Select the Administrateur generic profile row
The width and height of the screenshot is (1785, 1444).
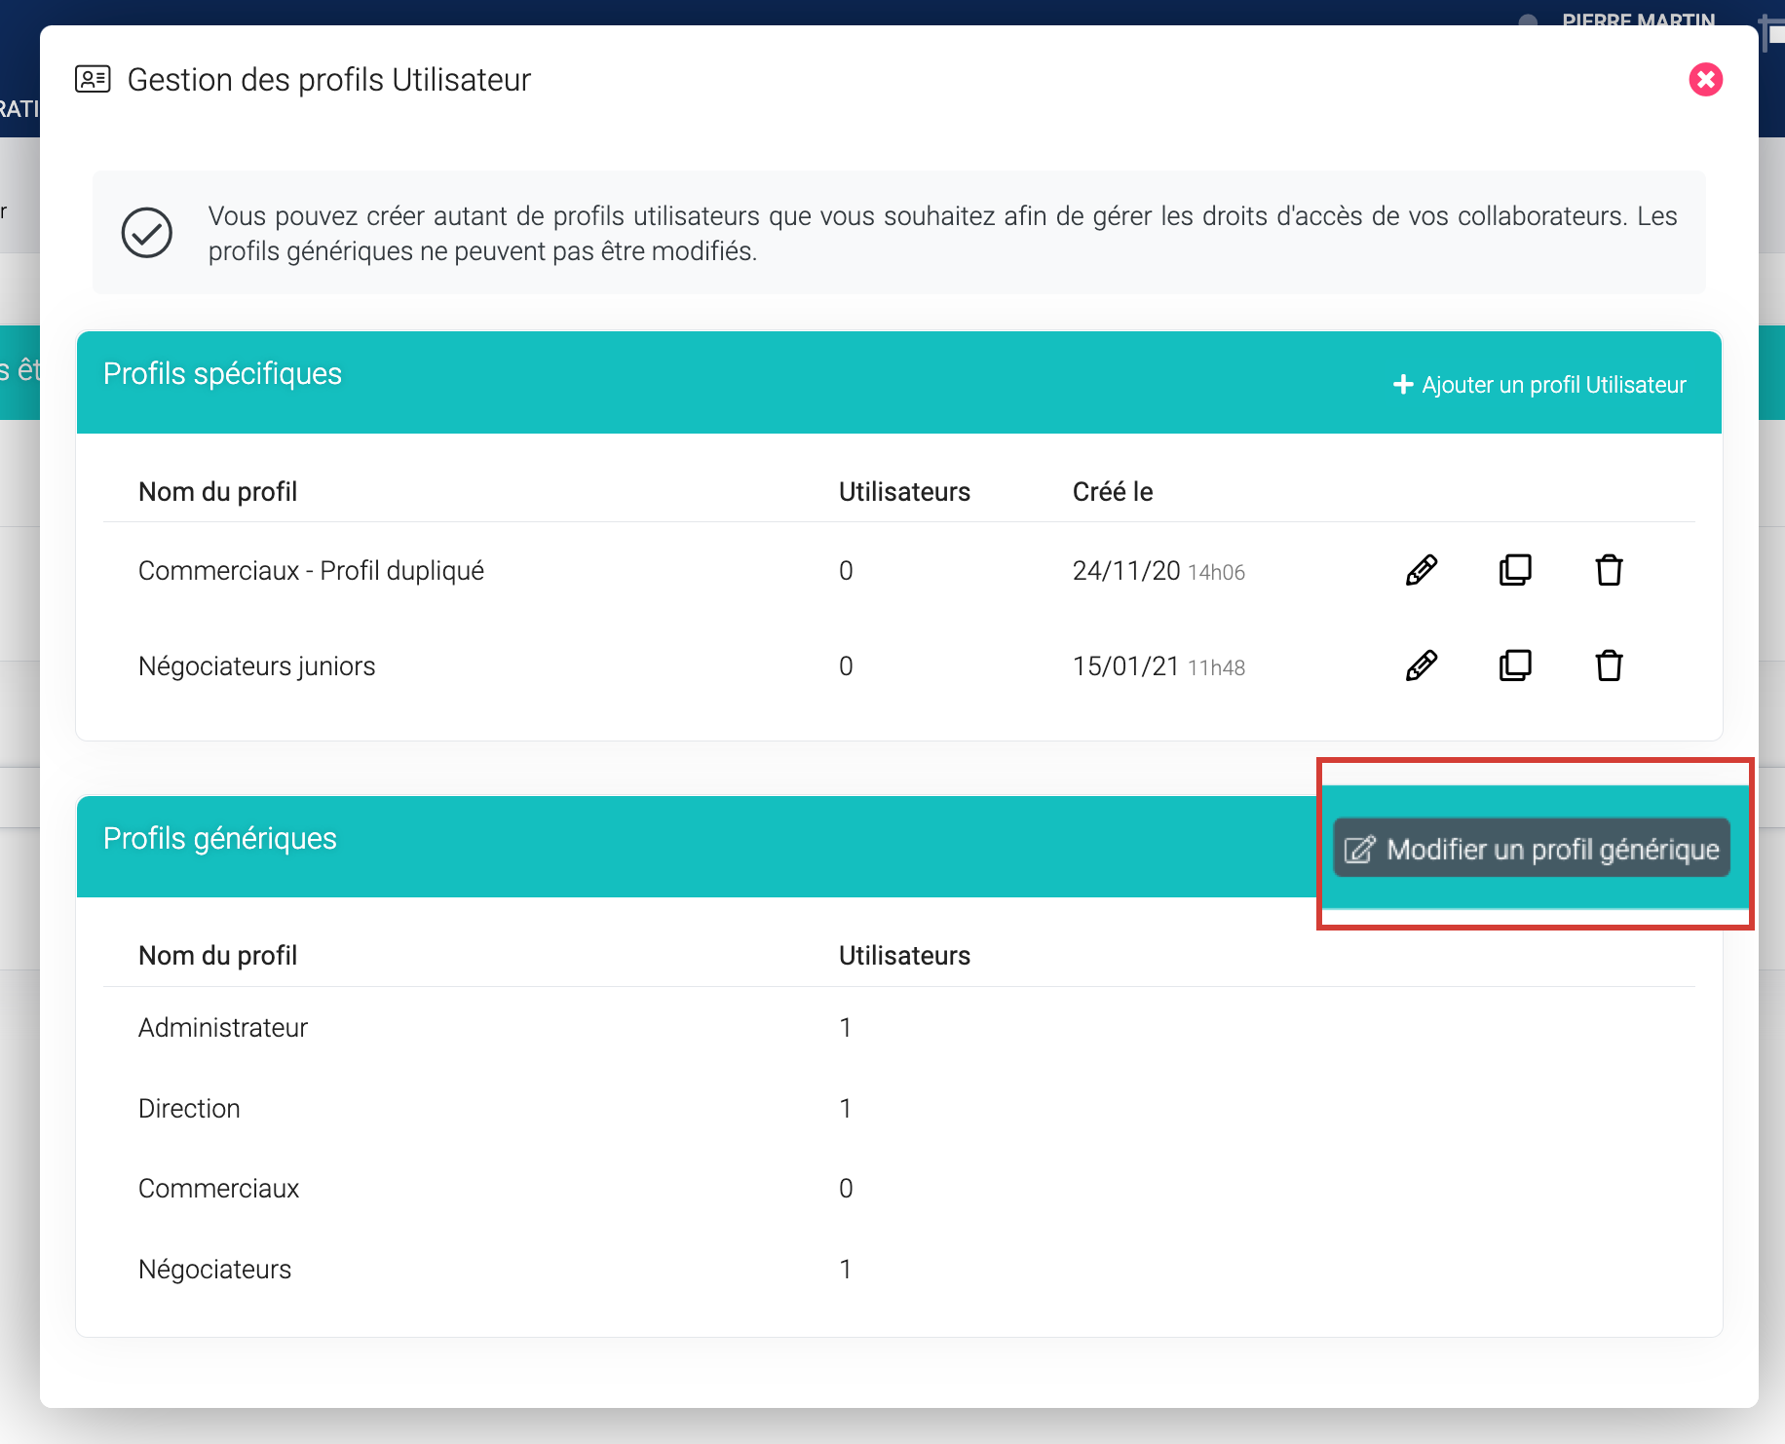(223, 1028)
